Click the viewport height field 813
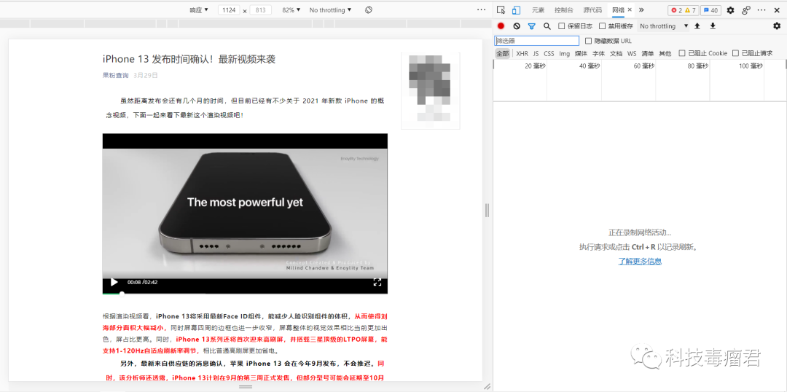Screen dimensions: 787x392 coord(260,10)
